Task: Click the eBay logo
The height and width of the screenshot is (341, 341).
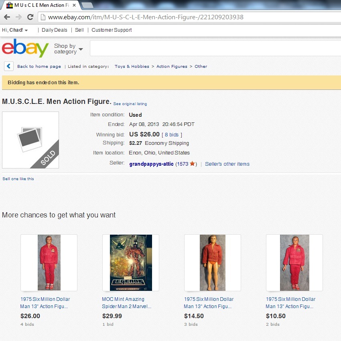Action: click(25, 48)
